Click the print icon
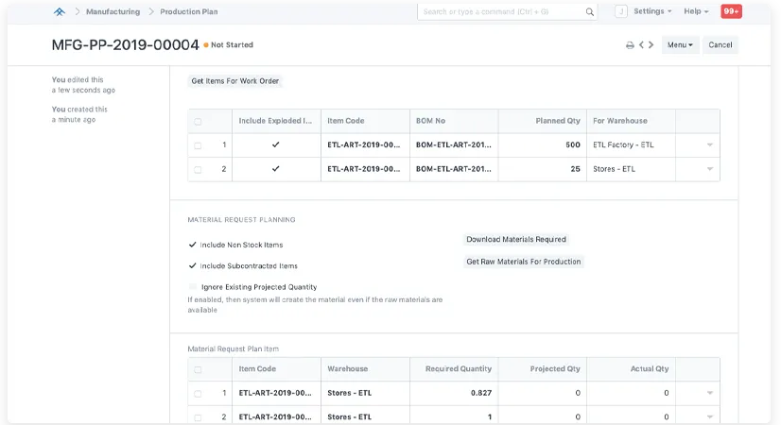The height and width of the screenshot is (425, 781). tap(630, 45)
